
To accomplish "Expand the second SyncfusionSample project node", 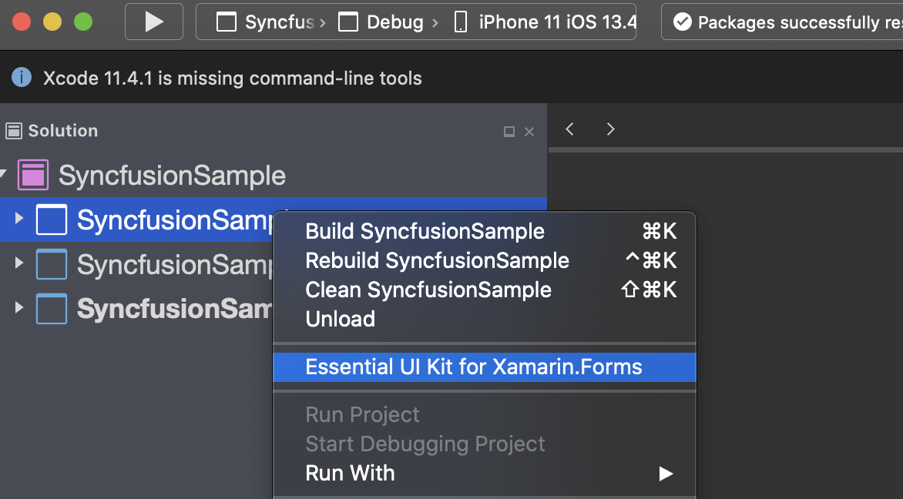I will 19,264.
